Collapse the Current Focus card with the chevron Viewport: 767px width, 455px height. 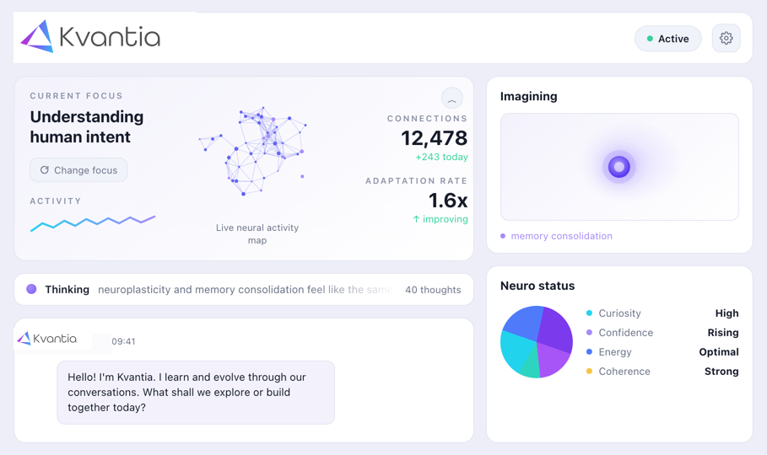coord(452,99)
